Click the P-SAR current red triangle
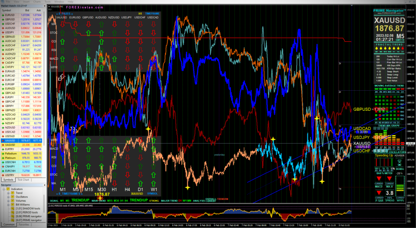The width and height of the screenshot is (416, 228). [x=379, y=193]
